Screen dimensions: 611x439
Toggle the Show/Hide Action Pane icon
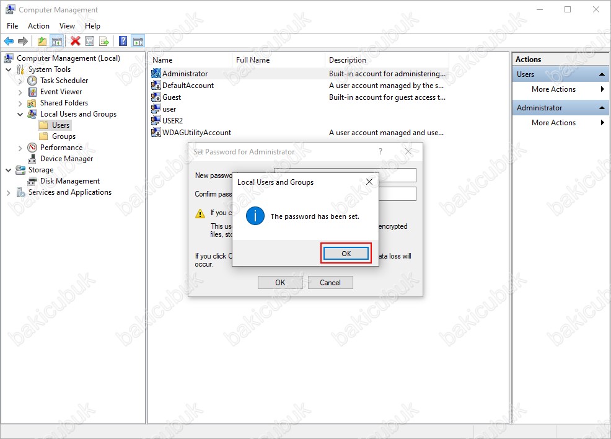tap(138, 41)
